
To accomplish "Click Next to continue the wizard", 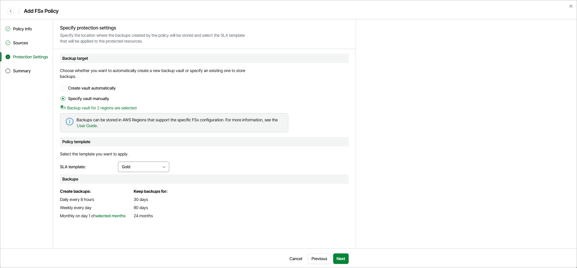I will coord(341,259).
